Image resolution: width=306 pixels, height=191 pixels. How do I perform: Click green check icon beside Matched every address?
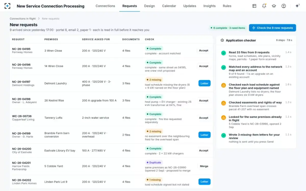223,67
